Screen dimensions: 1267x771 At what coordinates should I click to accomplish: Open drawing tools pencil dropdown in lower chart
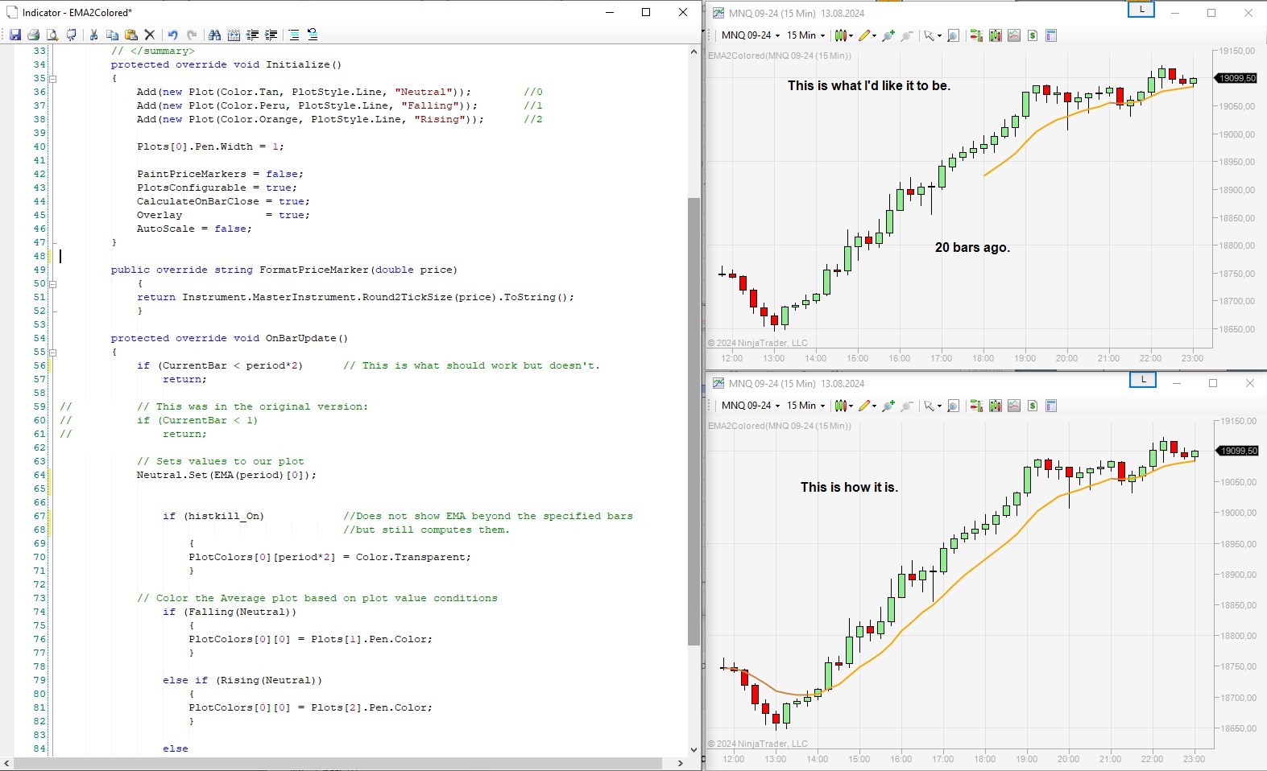867,406
